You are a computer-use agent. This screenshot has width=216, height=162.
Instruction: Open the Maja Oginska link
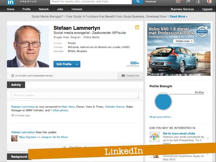(27, 137)
